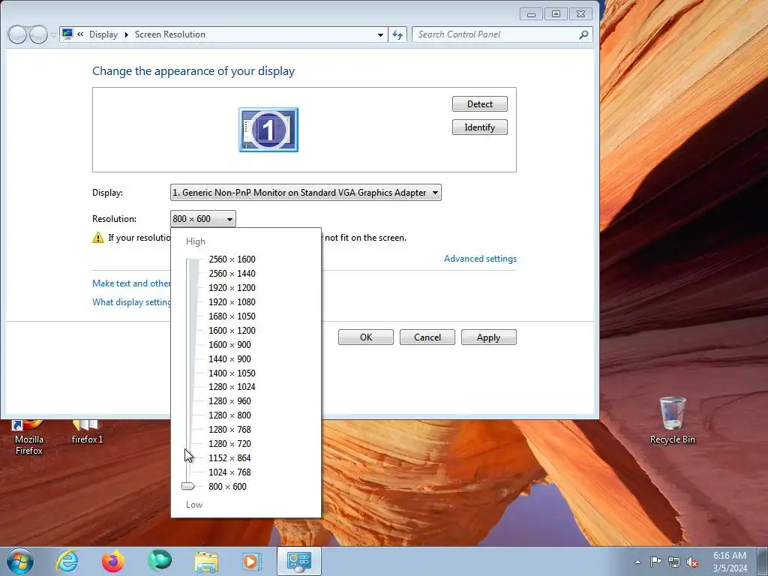Click the Detect button
Screen dimensions: 768x576
[479, 103]
